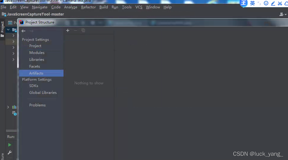
Task: Open the Build menu
Action: point(104,7)
